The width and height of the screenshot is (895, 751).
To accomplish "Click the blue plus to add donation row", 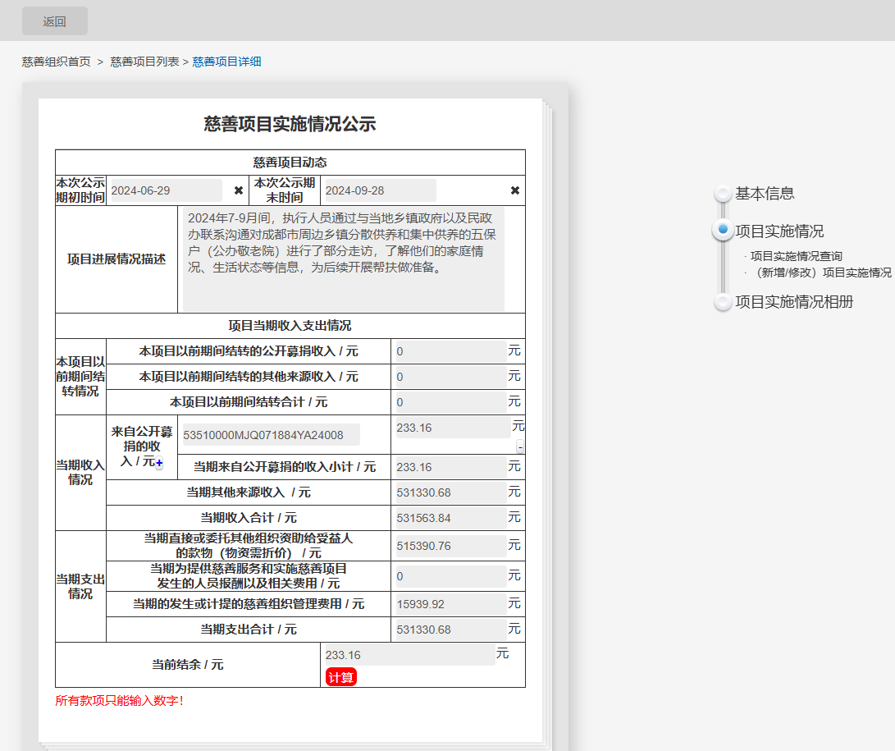I will [x=159, y=464].
